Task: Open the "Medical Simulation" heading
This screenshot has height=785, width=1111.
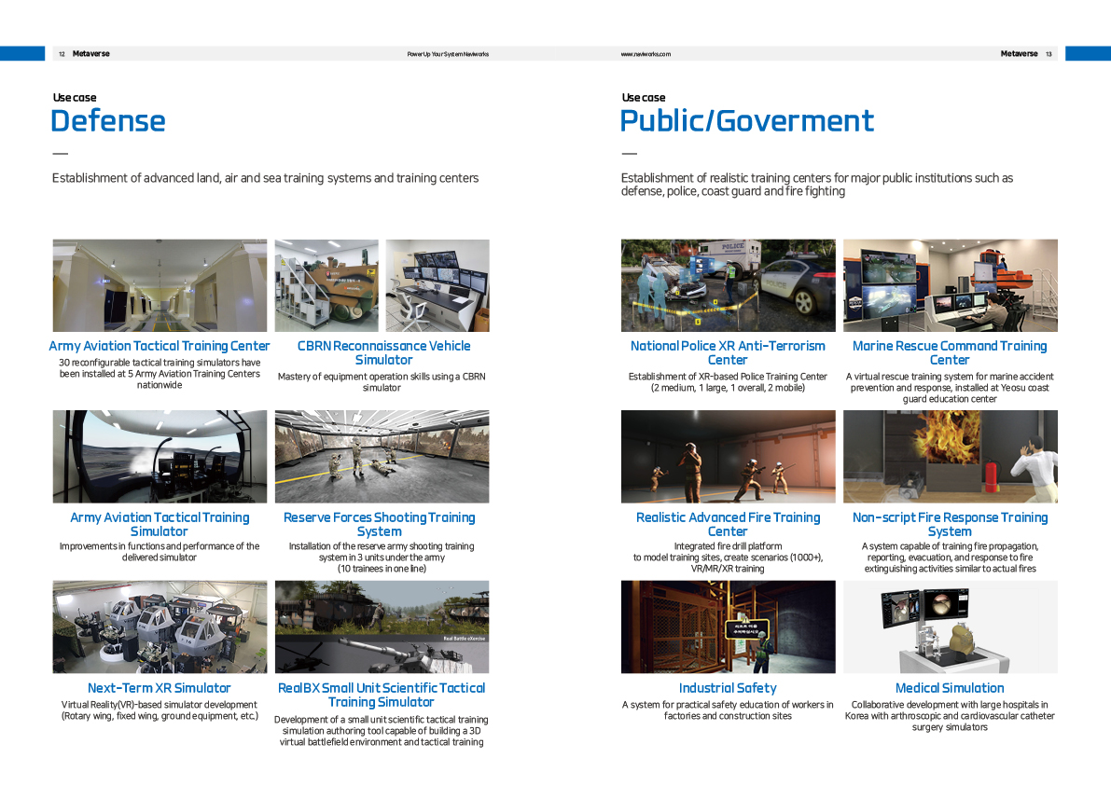Action: (x=950, y=688)
